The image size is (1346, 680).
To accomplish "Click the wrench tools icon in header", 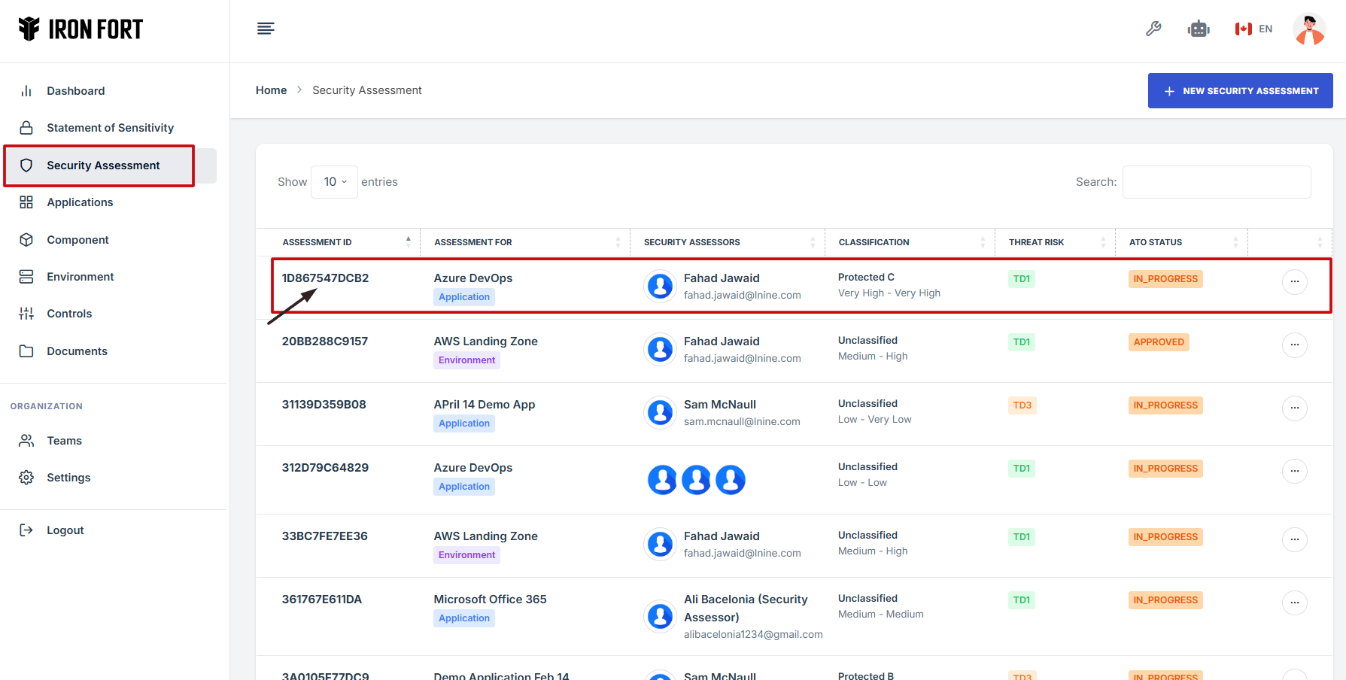I will click(x=1153, y=29).
